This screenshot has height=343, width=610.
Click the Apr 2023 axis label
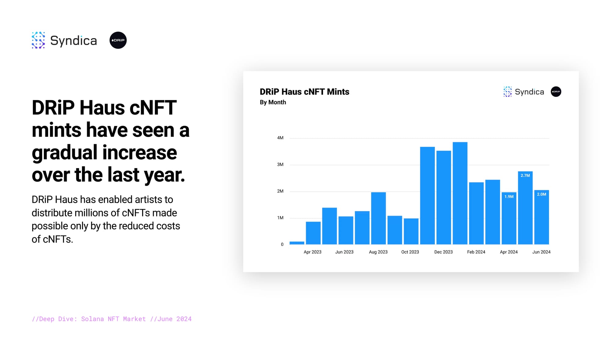coord(312,252)
